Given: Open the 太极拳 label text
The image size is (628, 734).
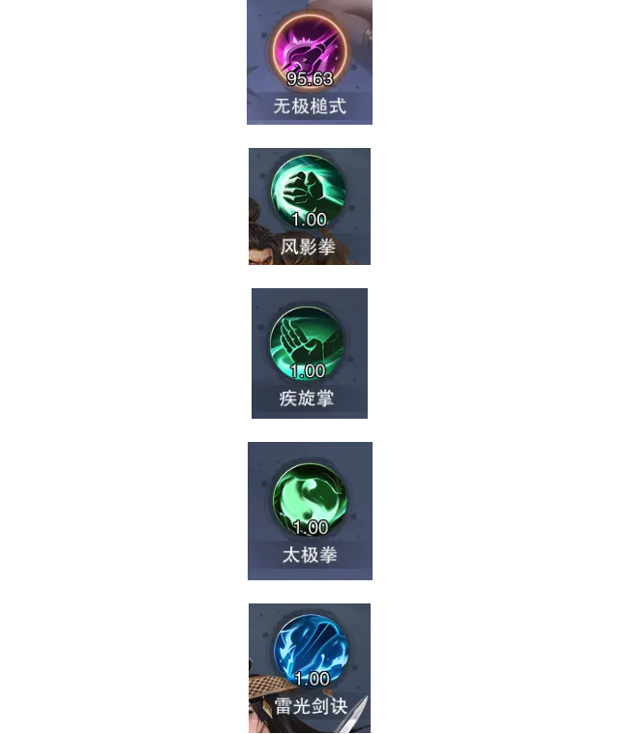Looking at the screenshot, I should (310, 555).
